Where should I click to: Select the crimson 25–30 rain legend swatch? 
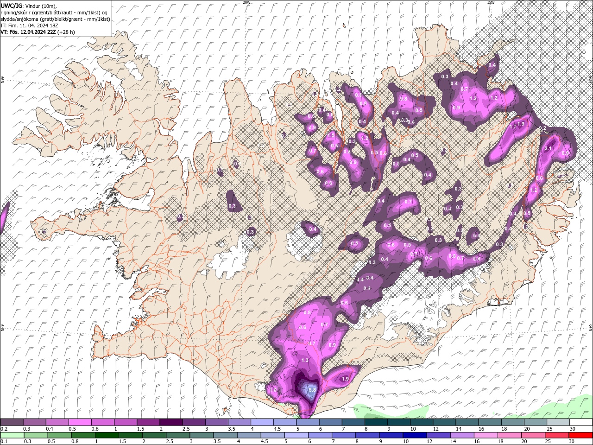[557, 435]
